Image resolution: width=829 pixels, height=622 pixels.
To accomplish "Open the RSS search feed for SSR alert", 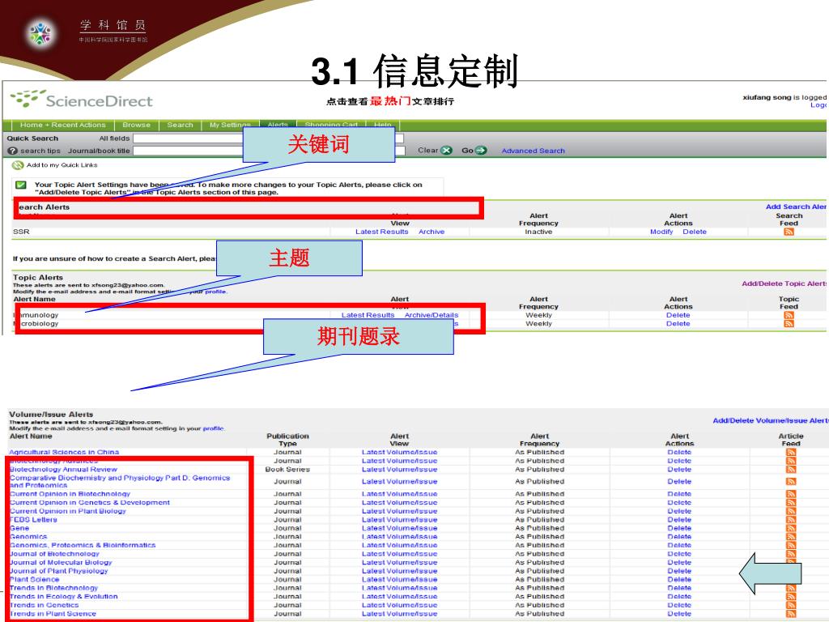I will [x=789, y=232].
